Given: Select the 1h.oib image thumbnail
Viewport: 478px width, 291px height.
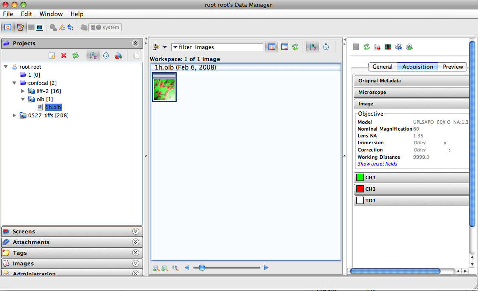Looking at the screenshot, I should (164, 89).
